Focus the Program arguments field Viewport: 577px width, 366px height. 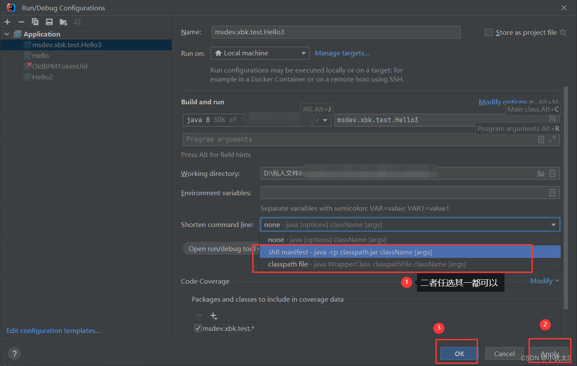point(371,139)
